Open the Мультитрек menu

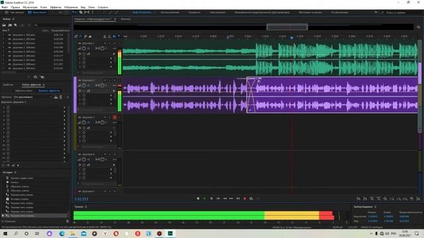[30, 7]
